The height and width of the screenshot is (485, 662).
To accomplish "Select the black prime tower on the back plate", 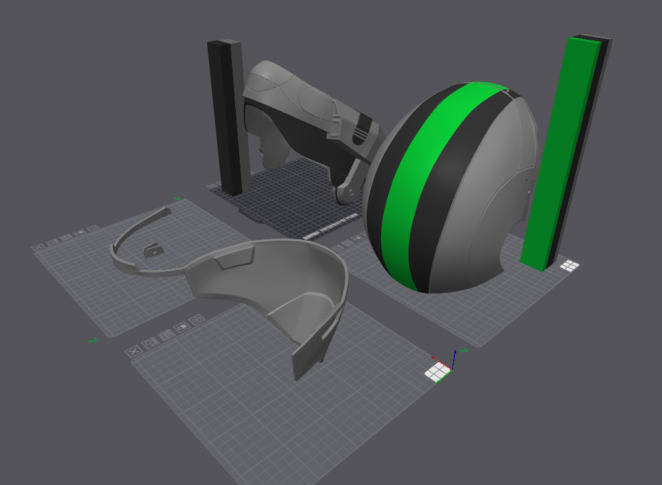I will click(226, 118).
